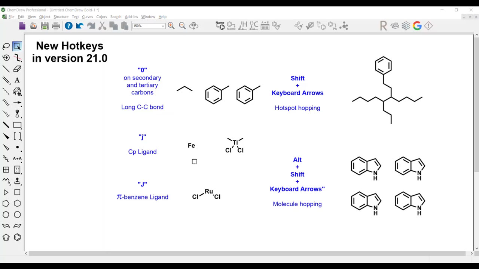Pick the cyclohexane ring tool
This screenshot has height=269, width=479.
click(x=17, y=204)
